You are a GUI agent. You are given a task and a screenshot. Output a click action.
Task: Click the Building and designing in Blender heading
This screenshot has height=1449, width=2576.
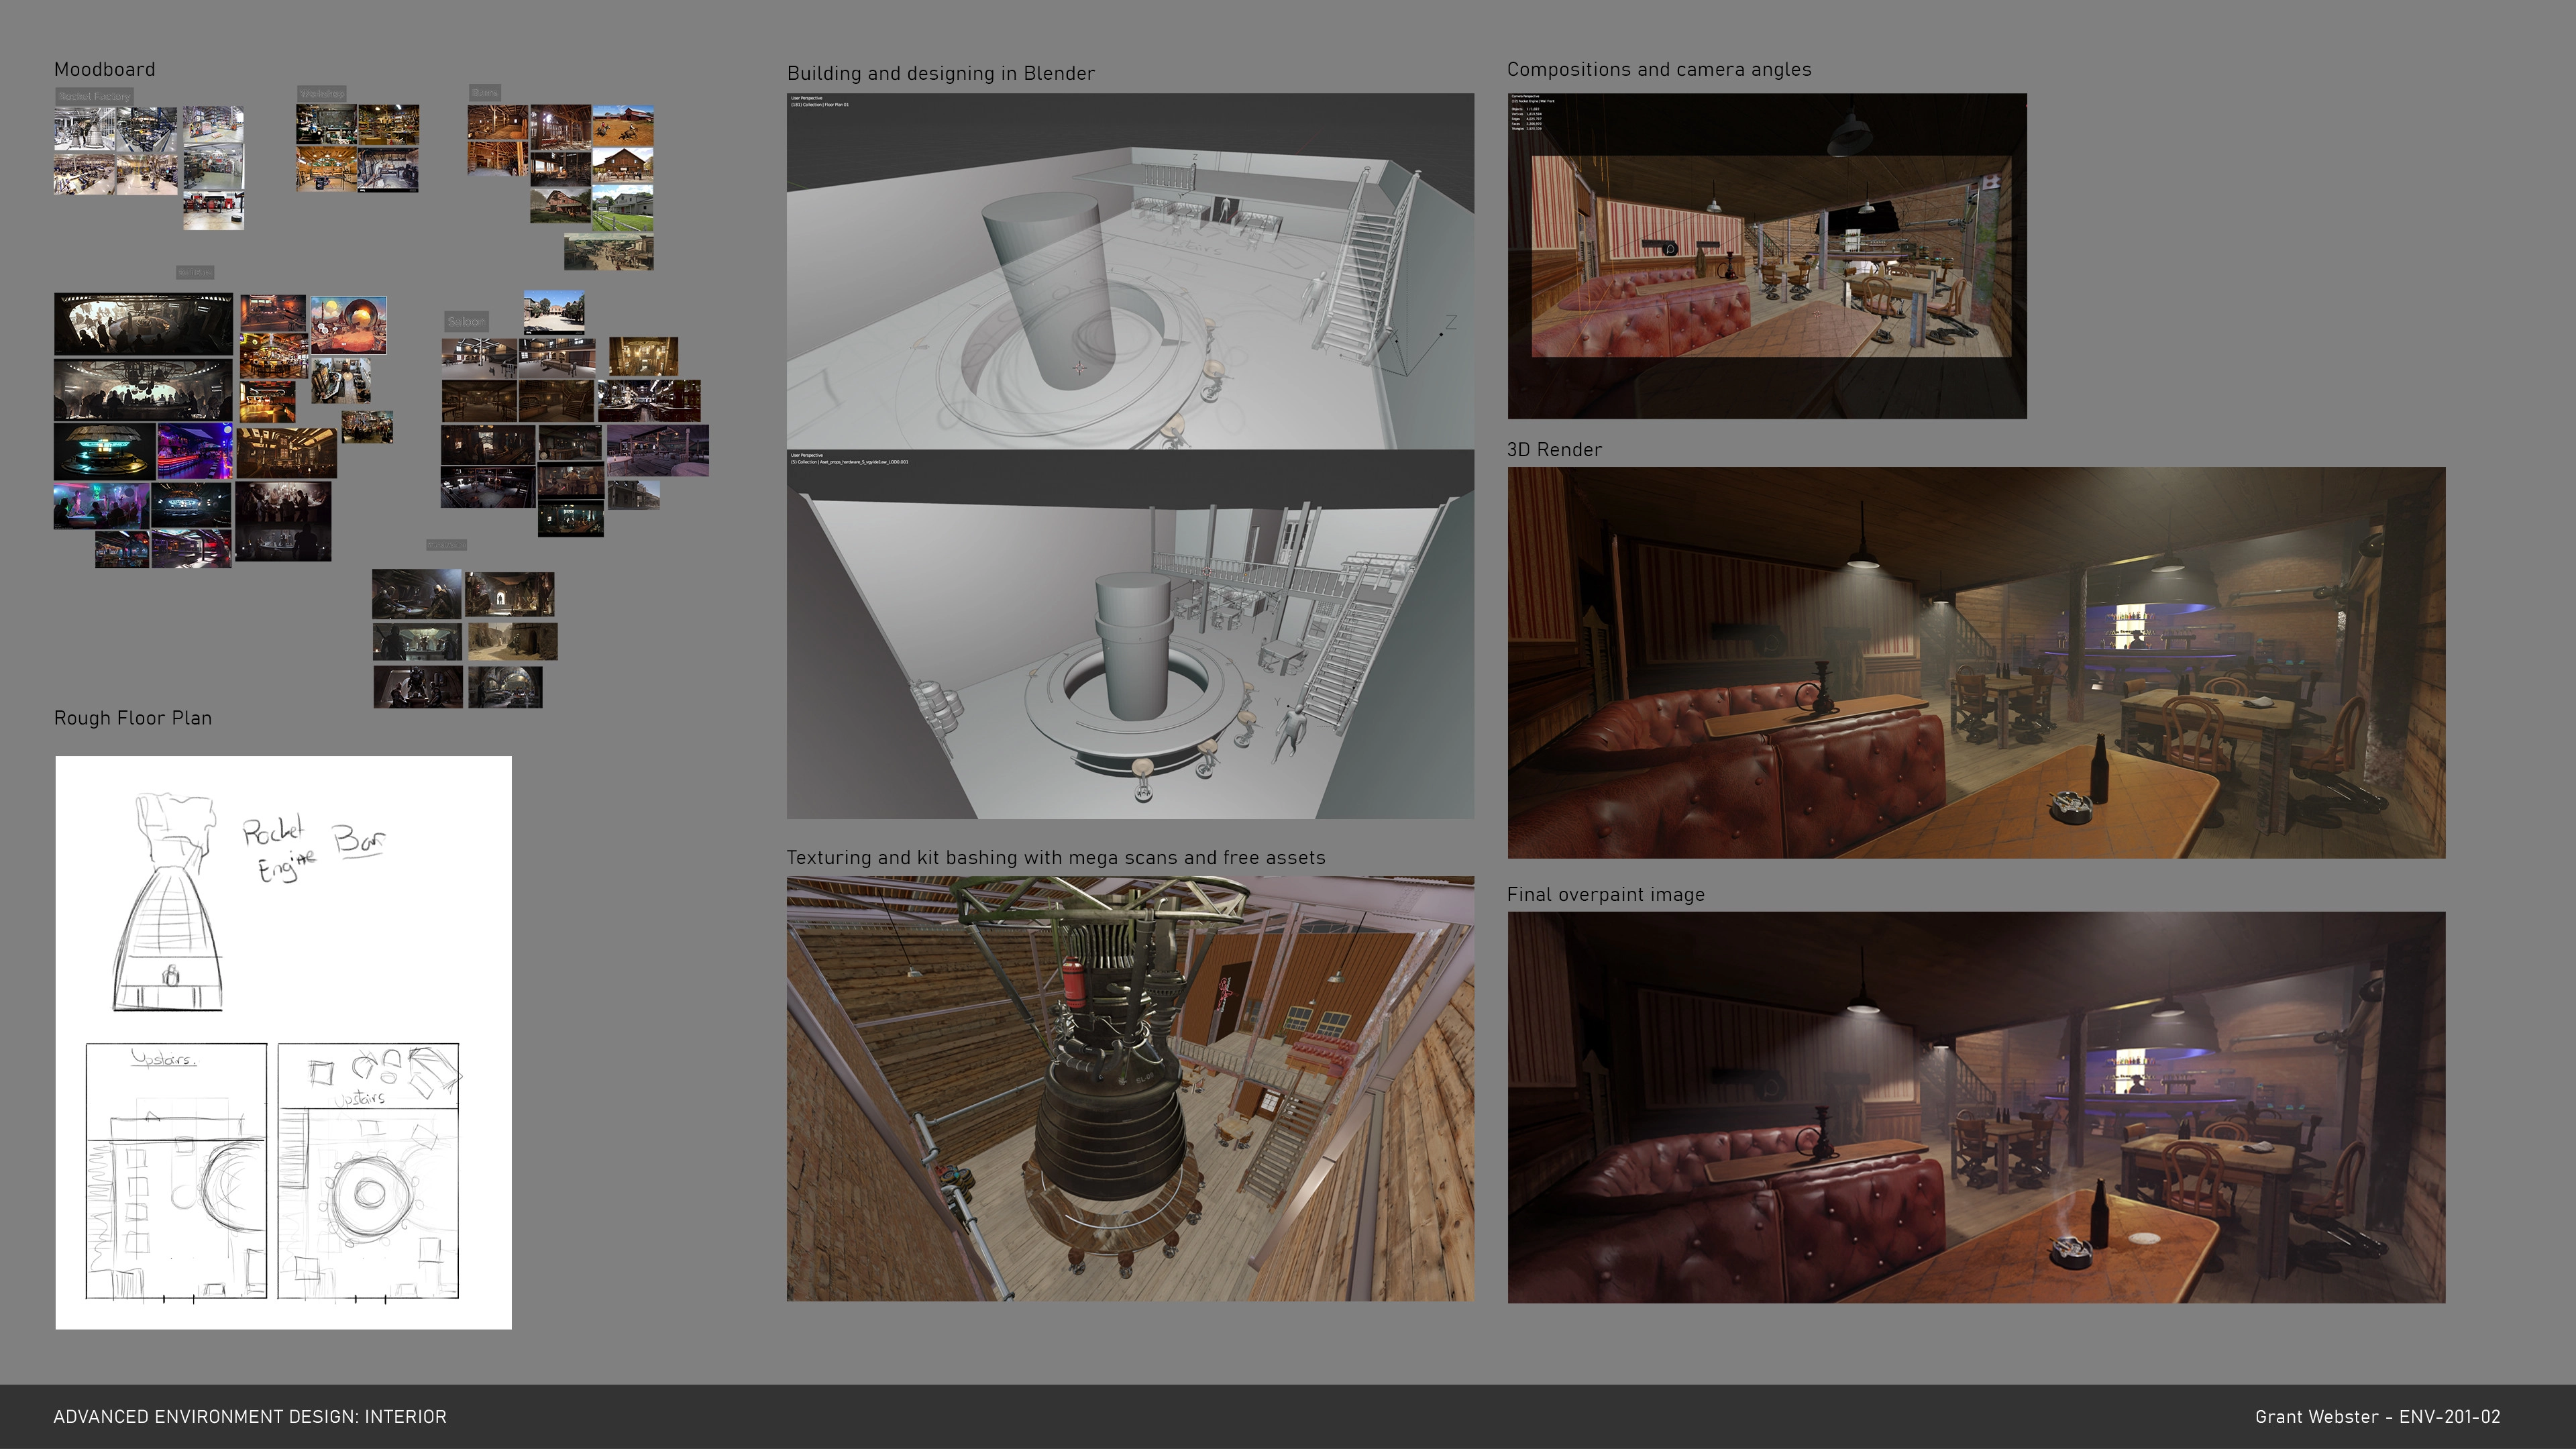(940, 73)
